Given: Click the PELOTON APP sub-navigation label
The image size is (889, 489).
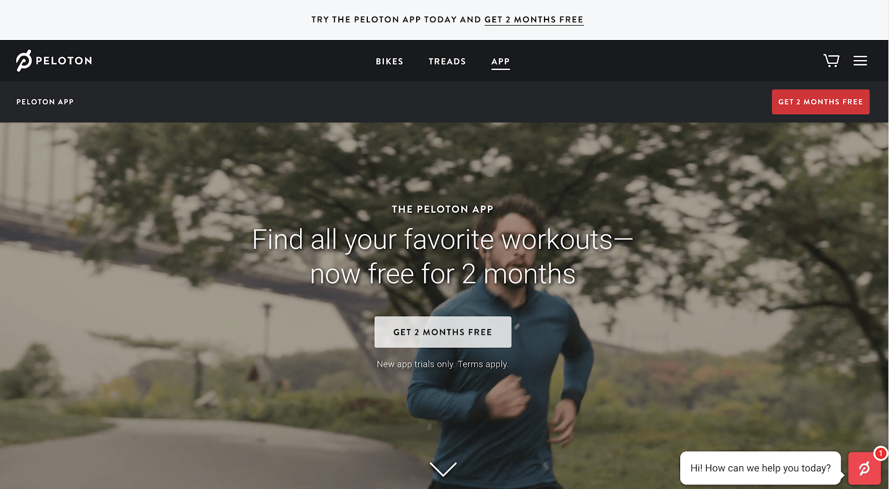Looking at the screenshot, I should pyautogui.click(x=45, y=102).
